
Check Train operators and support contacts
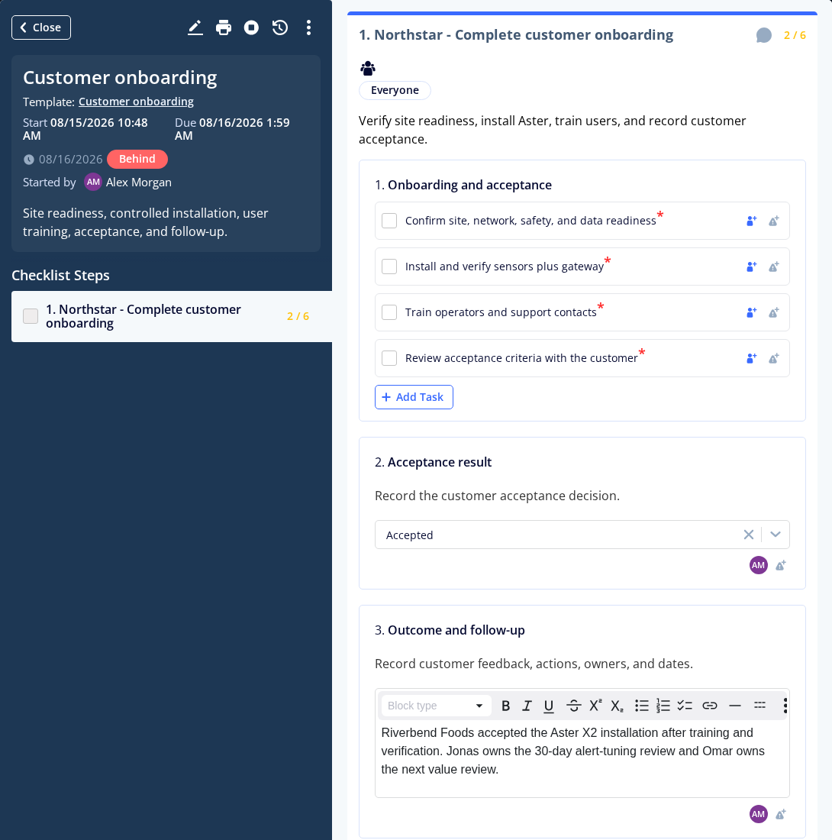click(x=389, y=312)
